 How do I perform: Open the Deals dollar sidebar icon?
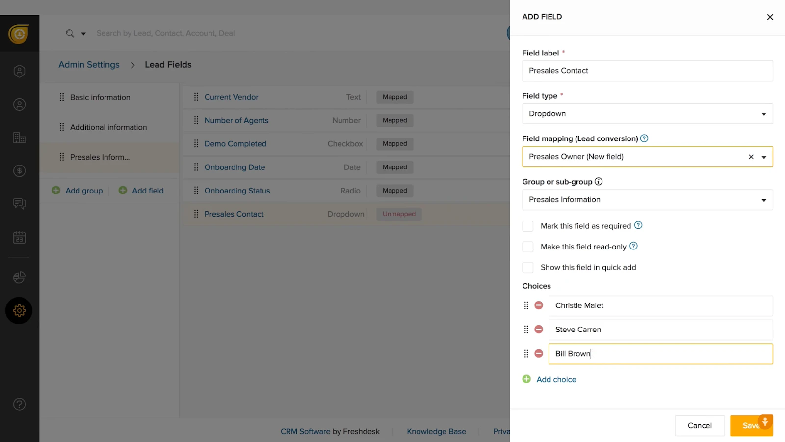coord(19,171)
